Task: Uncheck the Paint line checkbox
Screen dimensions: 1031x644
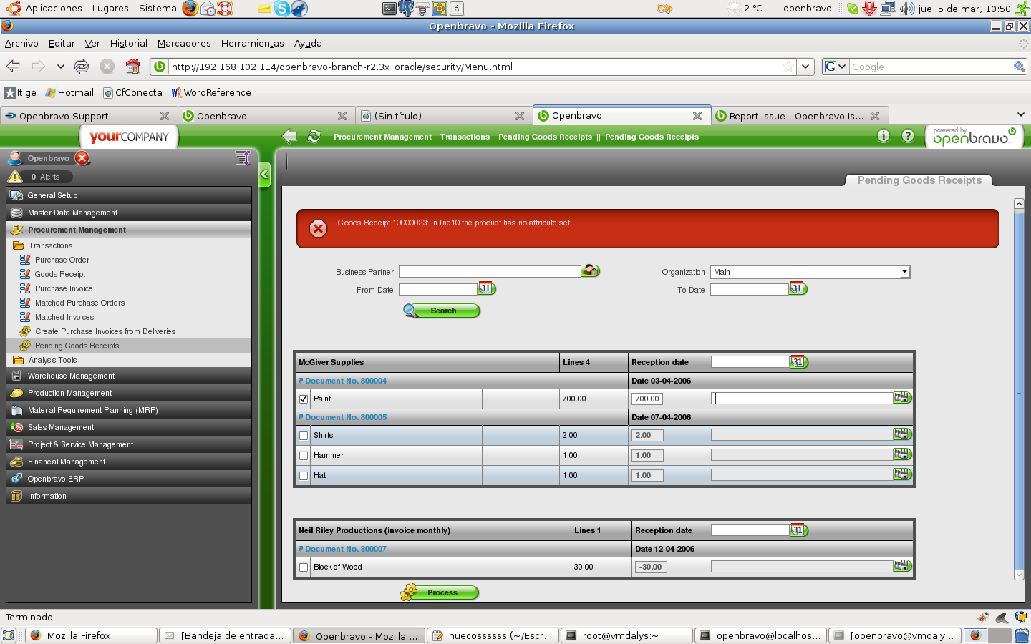Action: [x=304, y=399]
